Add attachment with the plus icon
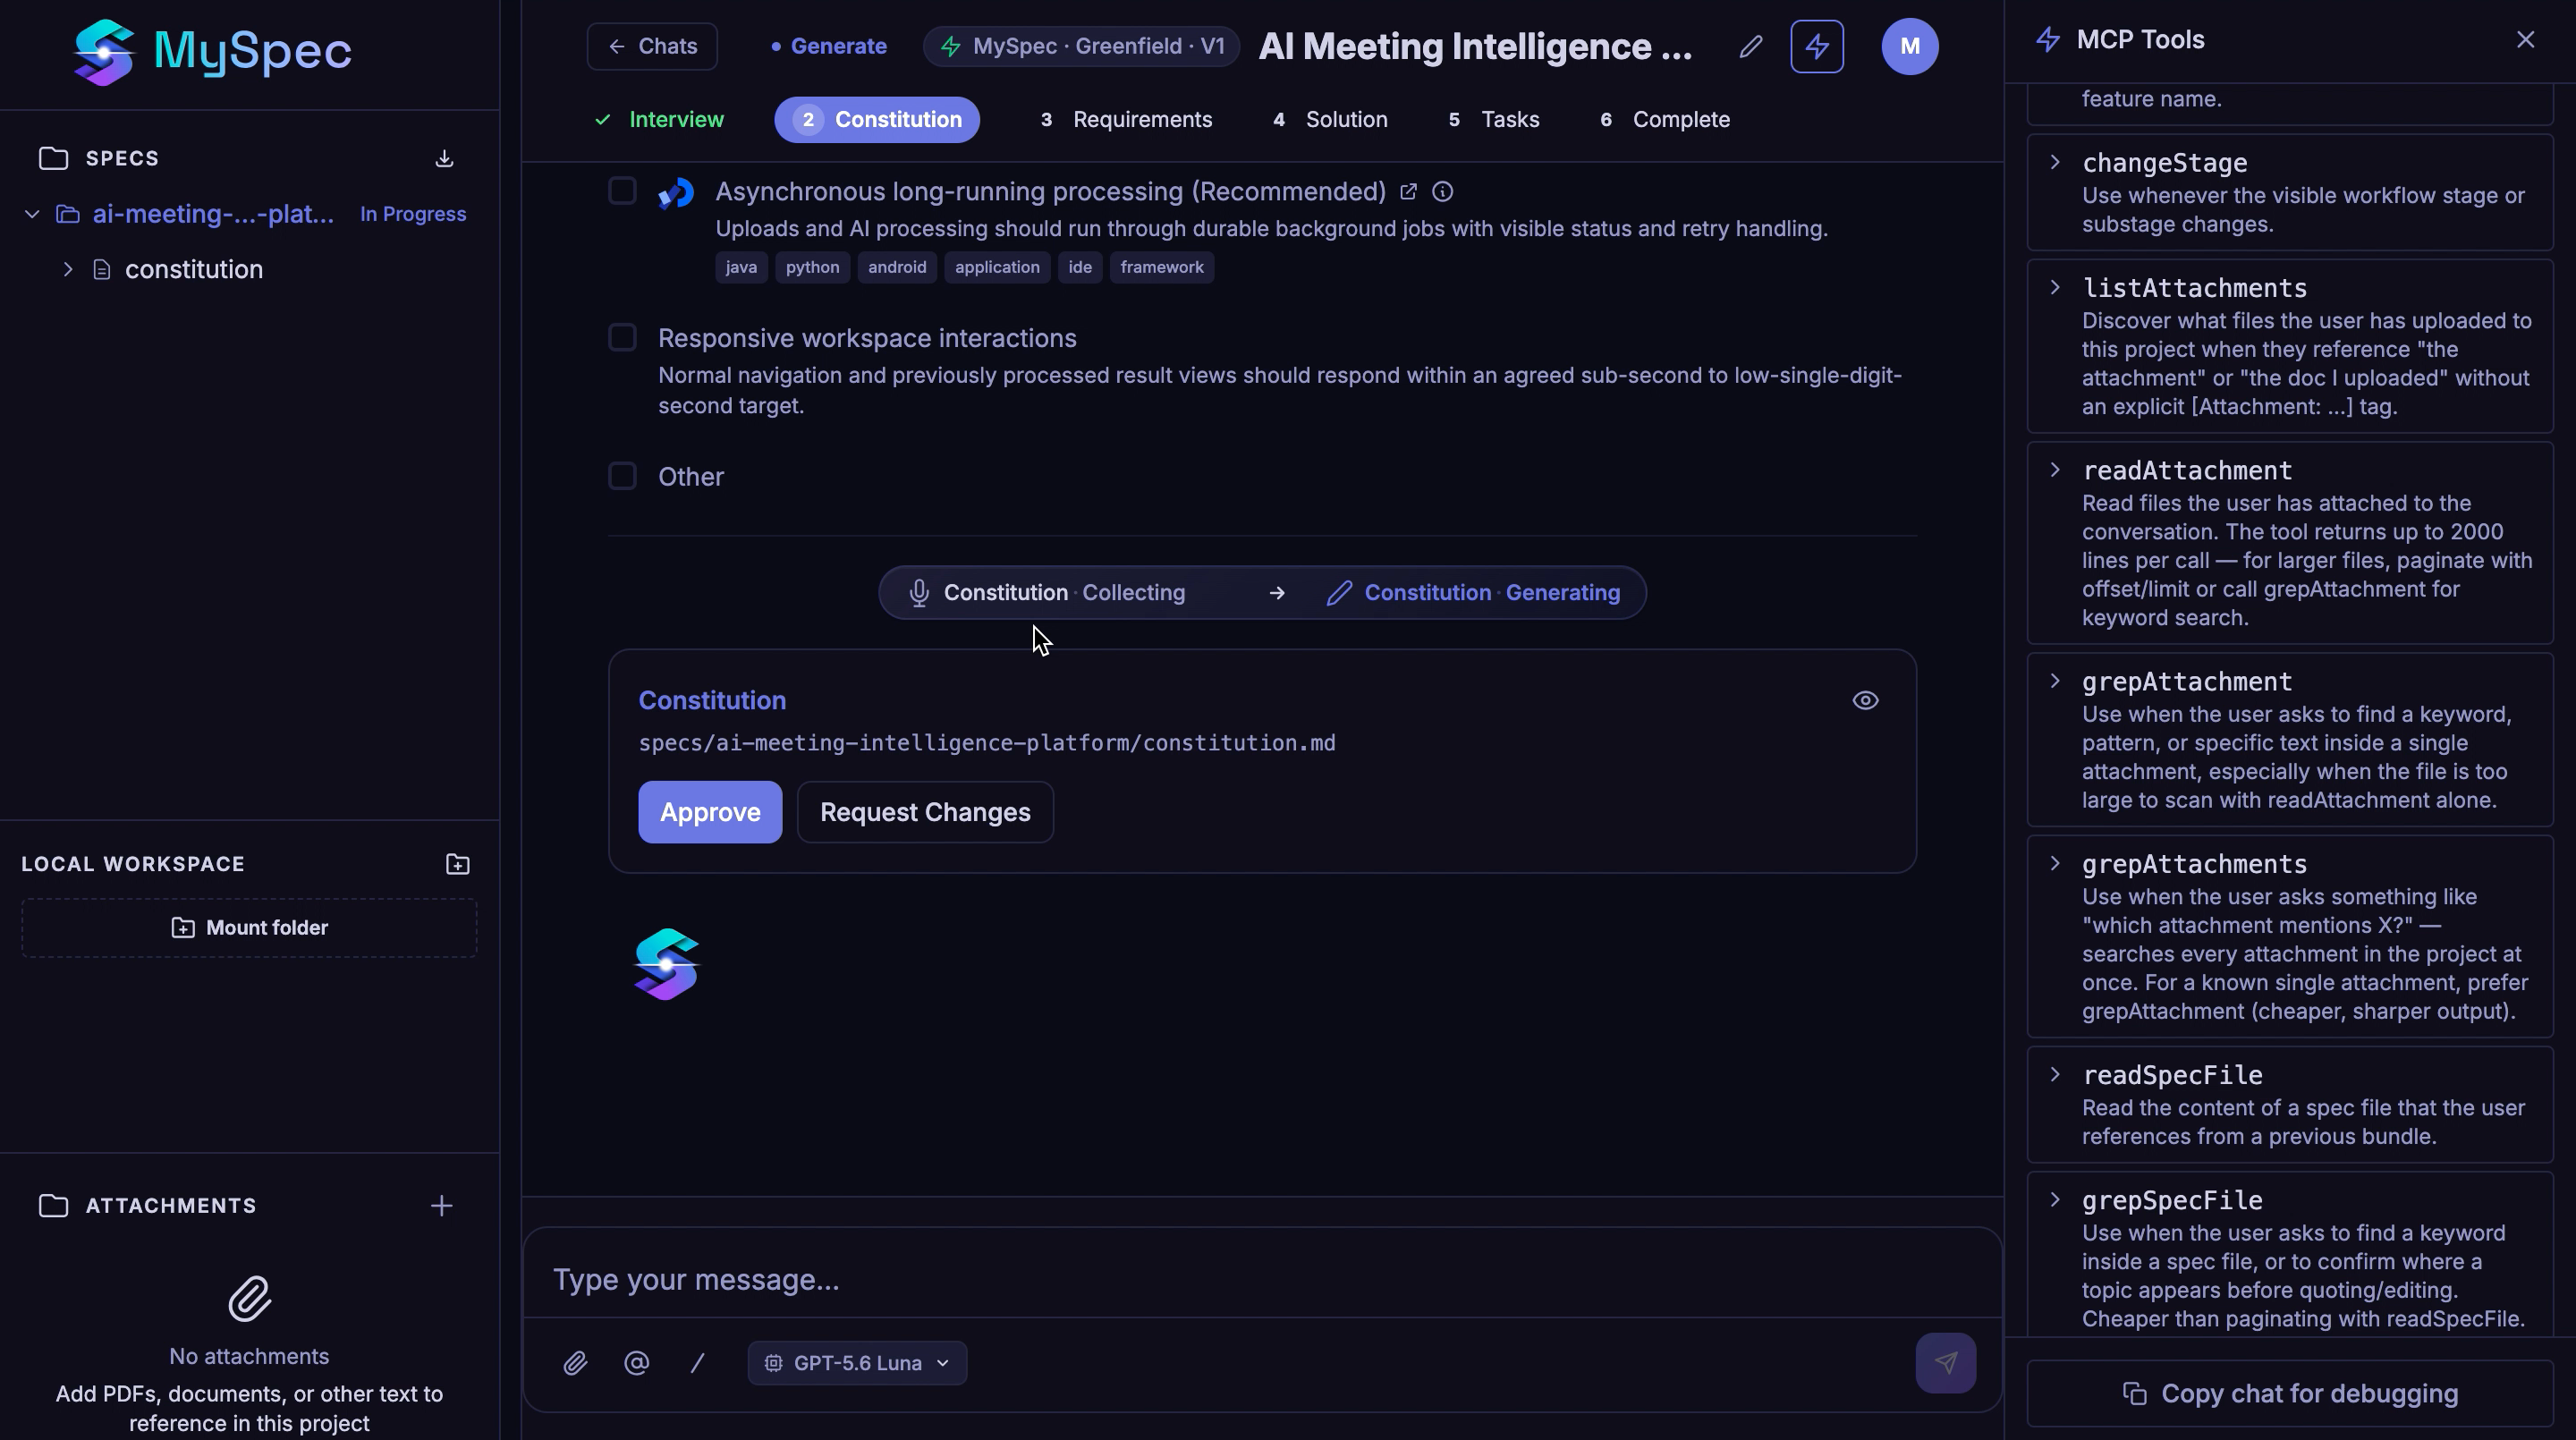2576x1440 pixels. [441, 1206]
